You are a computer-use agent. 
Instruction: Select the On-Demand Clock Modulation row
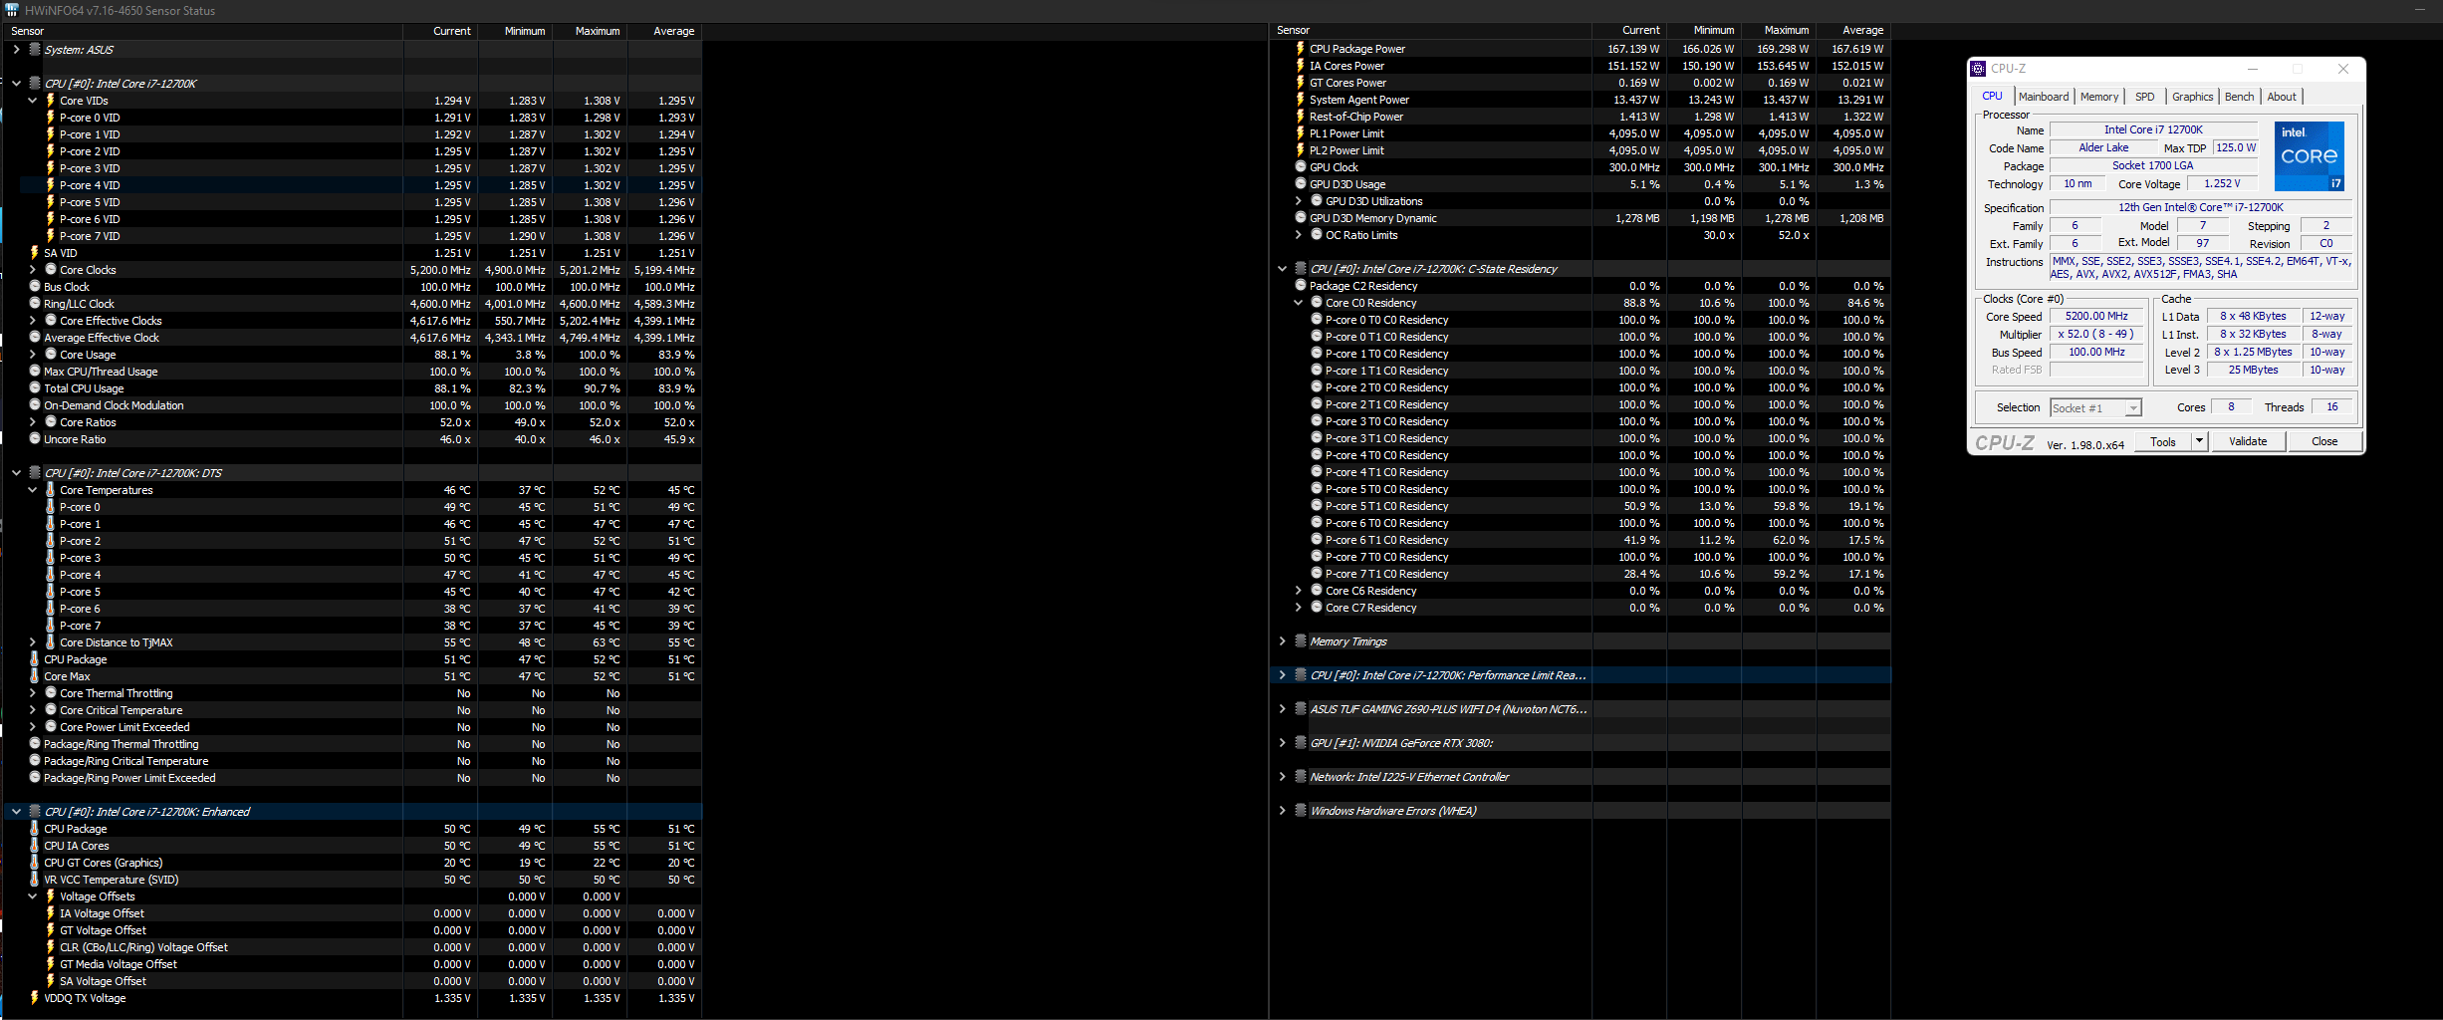[x=354, y=405]
